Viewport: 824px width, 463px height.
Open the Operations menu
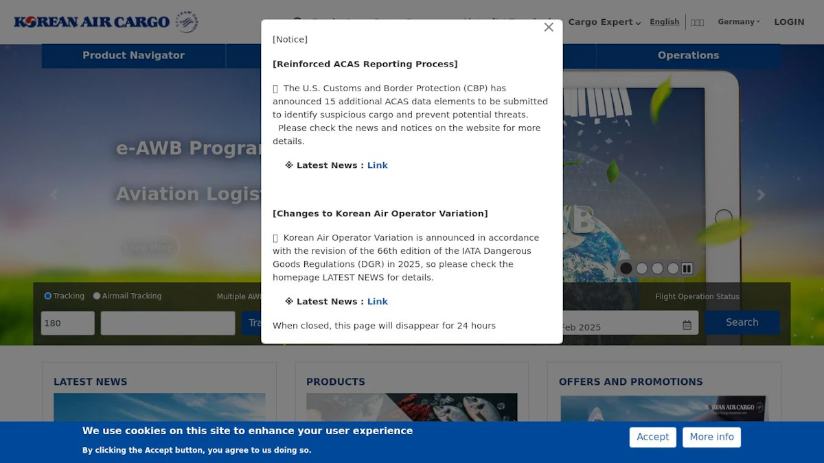[688, 56]
